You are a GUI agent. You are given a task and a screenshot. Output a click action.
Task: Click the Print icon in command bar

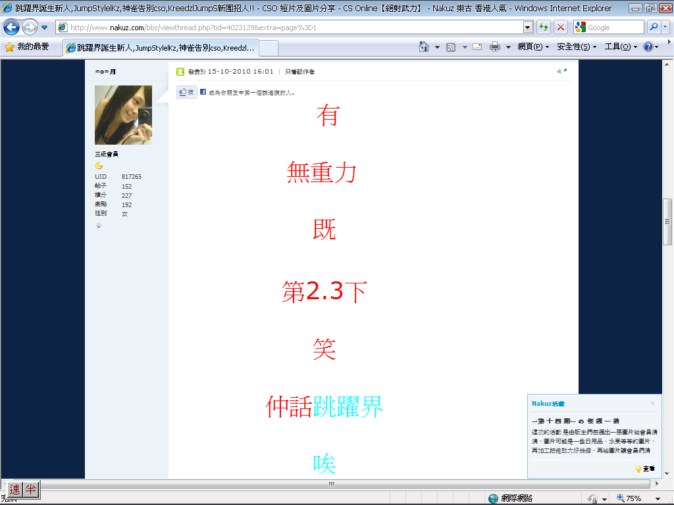coord(494,47)
